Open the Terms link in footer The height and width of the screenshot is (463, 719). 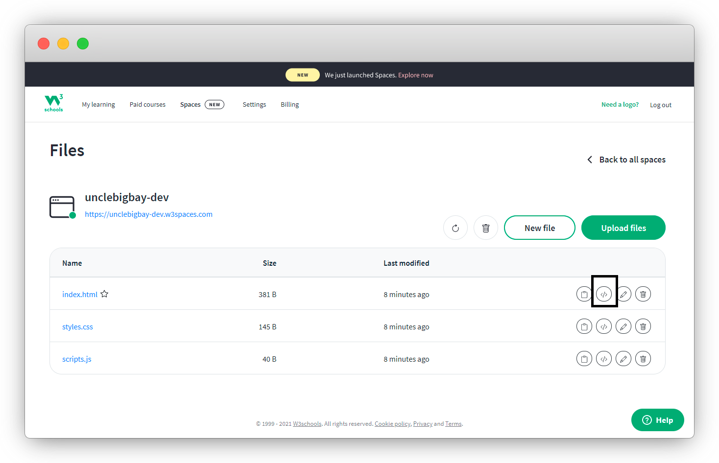(454, 424)
